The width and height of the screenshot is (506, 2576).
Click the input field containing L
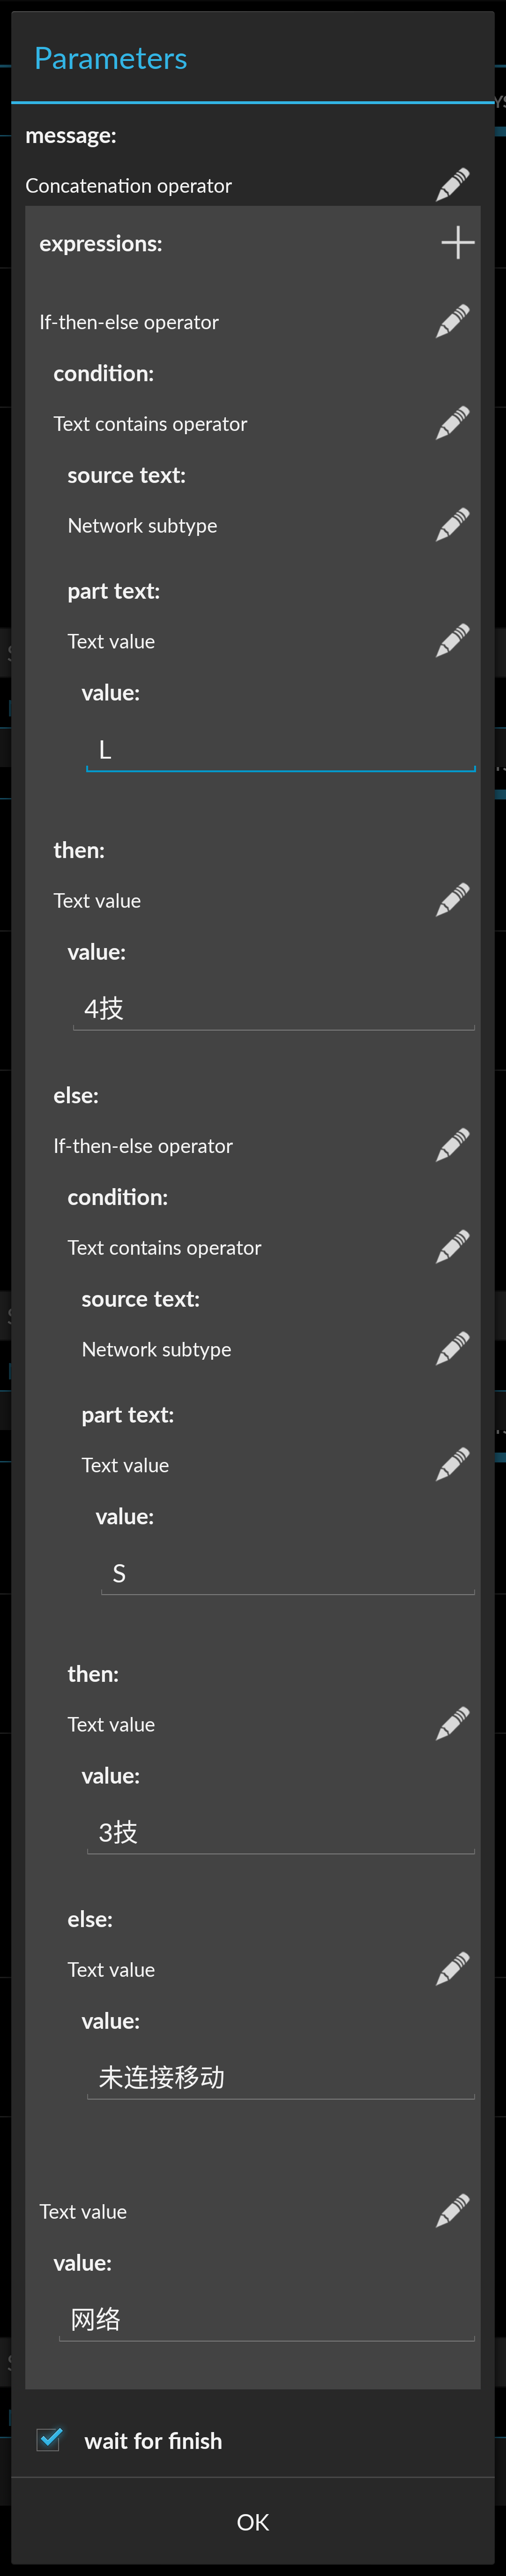pyautogui.click(x=280, y=748)
